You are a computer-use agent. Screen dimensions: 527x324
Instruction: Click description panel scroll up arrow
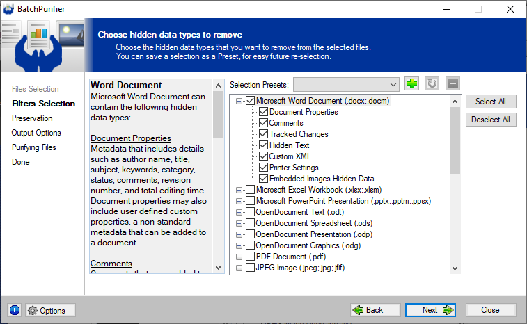(218, 86)
